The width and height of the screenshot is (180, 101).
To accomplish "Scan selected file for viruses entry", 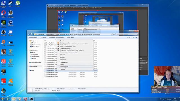I will click(x=74, y=43).
